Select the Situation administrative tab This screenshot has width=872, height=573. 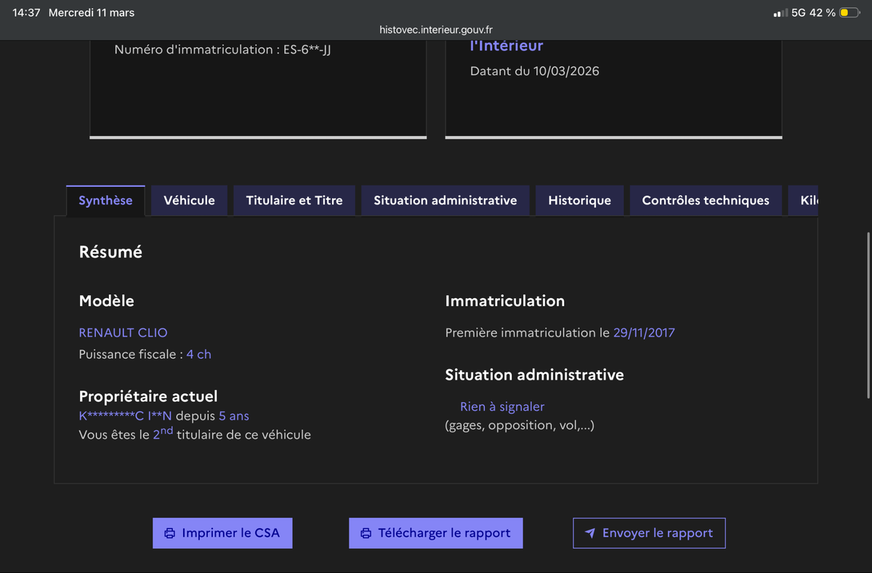445,201
